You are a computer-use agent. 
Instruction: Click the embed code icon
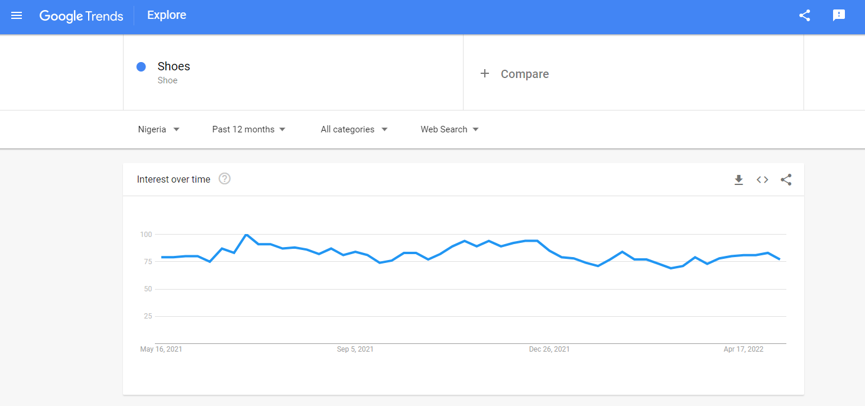(x=762, y=180)
